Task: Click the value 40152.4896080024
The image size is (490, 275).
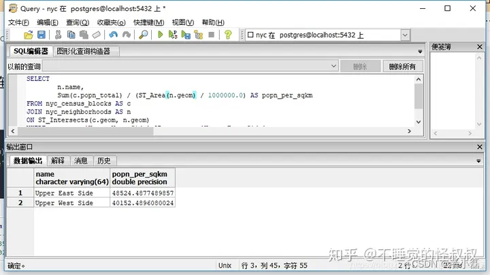Action: click(142, 202)
